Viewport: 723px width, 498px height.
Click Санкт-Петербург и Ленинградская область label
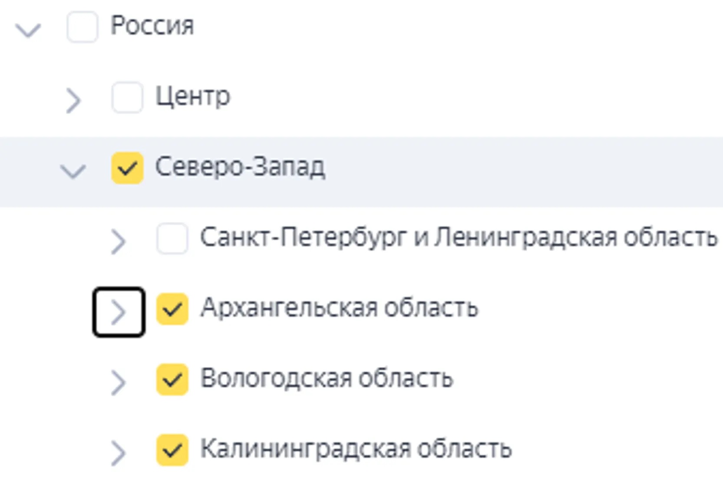[x=459, y=238]
